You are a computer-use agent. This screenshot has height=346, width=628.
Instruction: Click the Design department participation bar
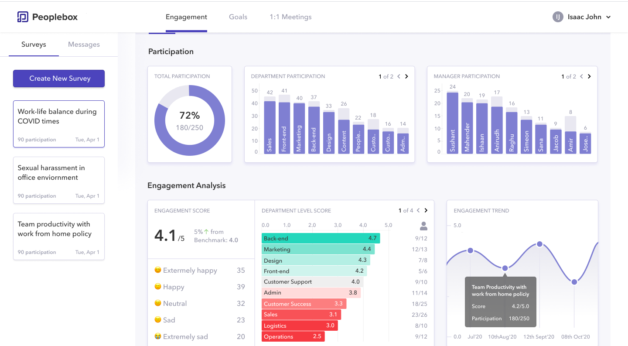[x=329, y=133]
